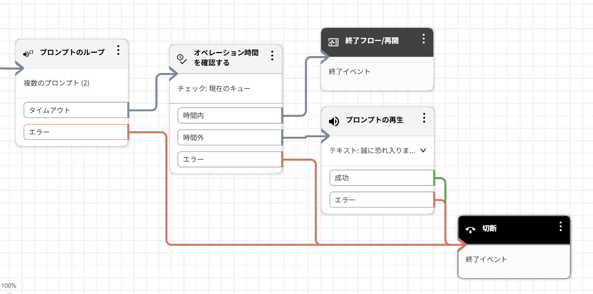The width and height of the screenshot is (593, 294).
Task: Select the 時間内 branch
Action: pyautogui.click(x=230, y=115)
